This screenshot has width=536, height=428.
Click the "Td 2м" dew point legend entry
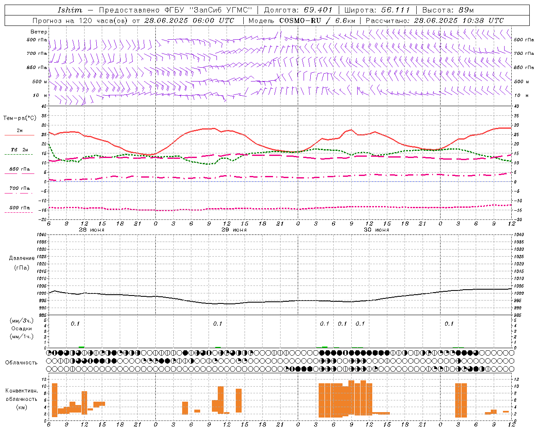tap(19, 150)
